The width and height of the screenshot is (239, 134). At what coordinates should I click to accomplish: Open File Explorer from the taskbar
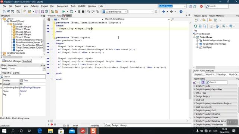tap(50, 131)
